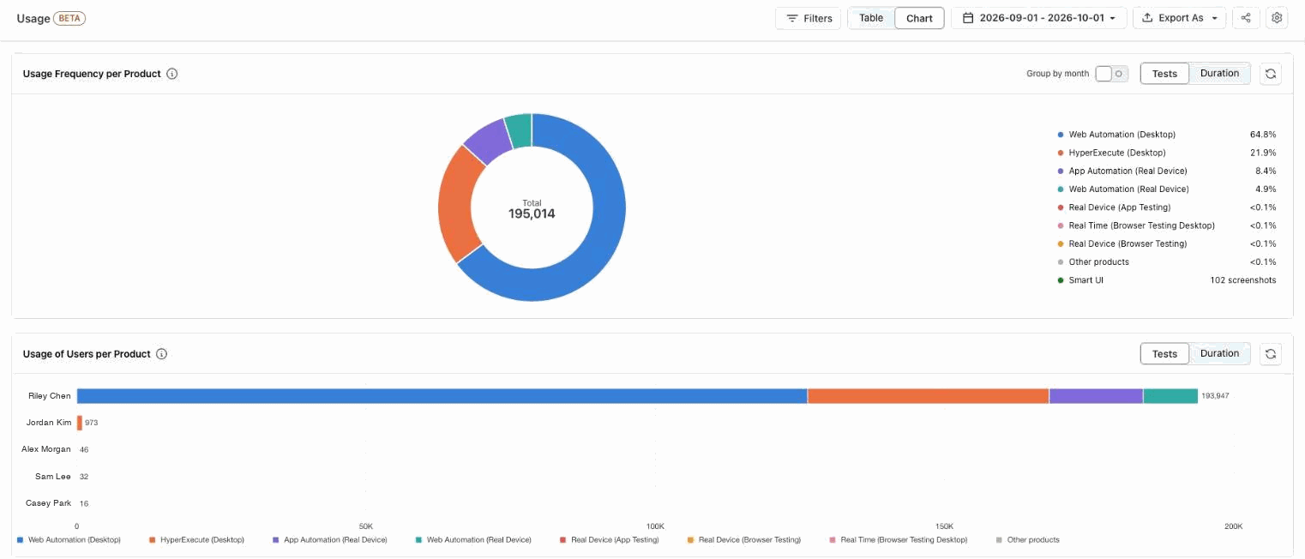Click App Automation (Real Device) in bottom legend
Viewport: 1305px width, 559px height.
(330, 540)
